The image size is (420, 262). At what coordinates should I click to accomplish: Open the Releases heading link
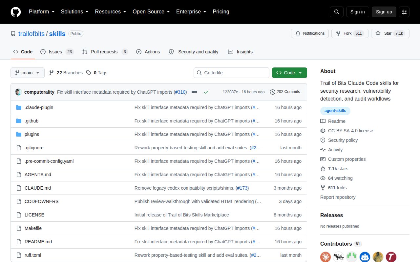click(x=331, y=215)
